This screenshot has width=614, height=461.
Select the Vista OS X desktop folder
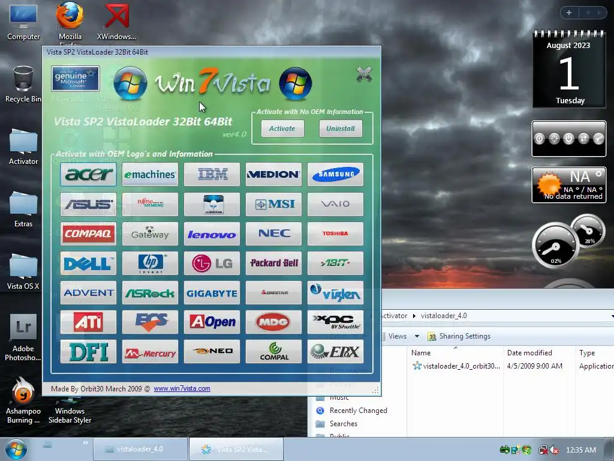tap(23, 272)
